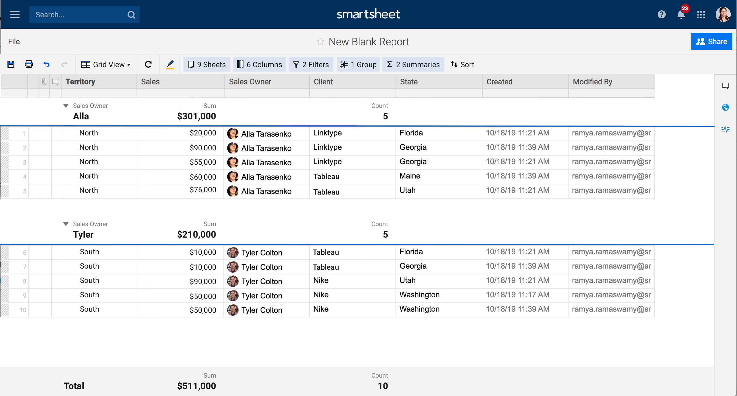
Task: Open the Grid View dropdown
Action: [x=106, y=64]
